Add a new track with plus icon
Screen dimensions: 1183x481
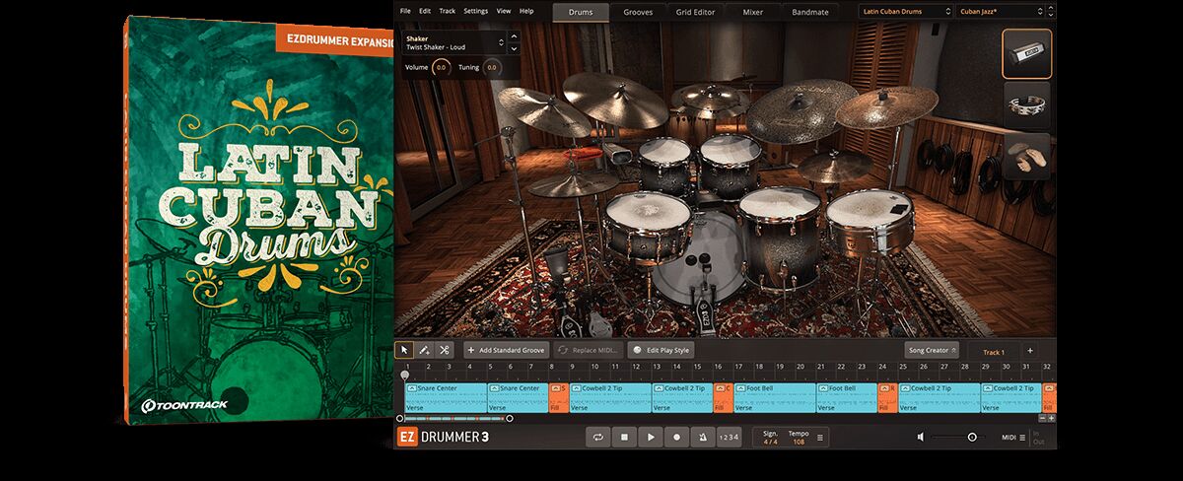point(1030,350)
